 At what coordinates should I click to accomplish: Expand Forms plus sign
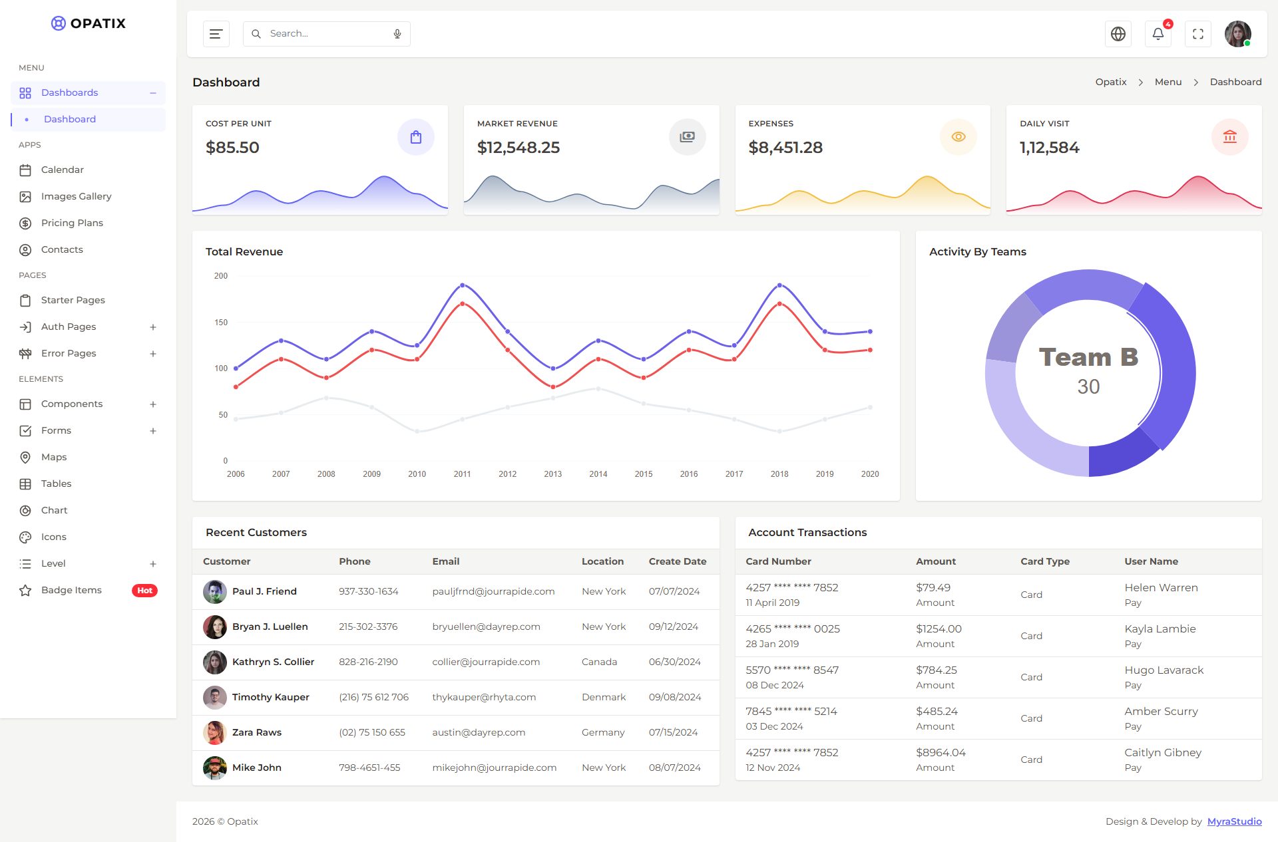coord(153,431)
